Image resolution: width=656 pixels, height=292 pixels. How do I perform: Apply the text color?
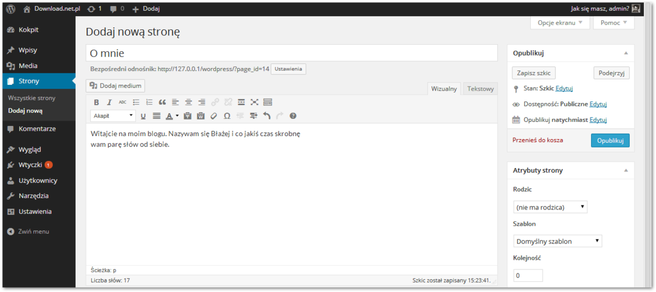point(169,116)
